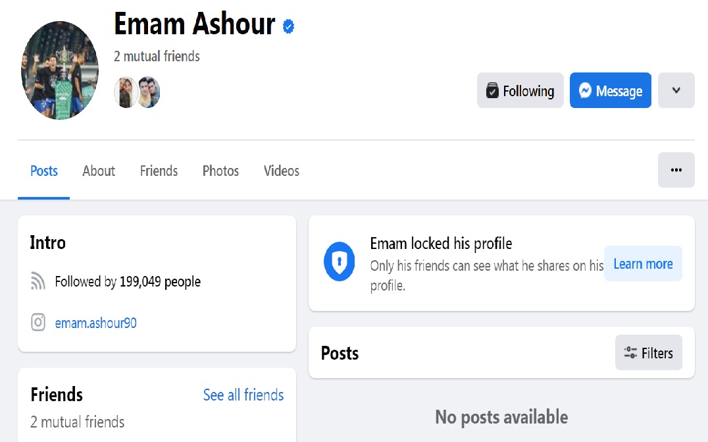This screenshot has width=708, height=442.
Task: Send a message via Message button
Action: [x=610, y=91]
